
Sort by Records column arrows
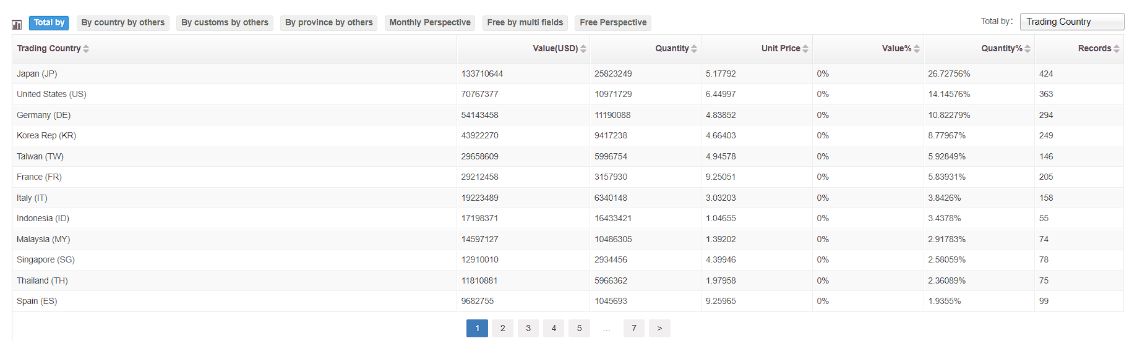pyautogui.click(x=1117, y=49)
